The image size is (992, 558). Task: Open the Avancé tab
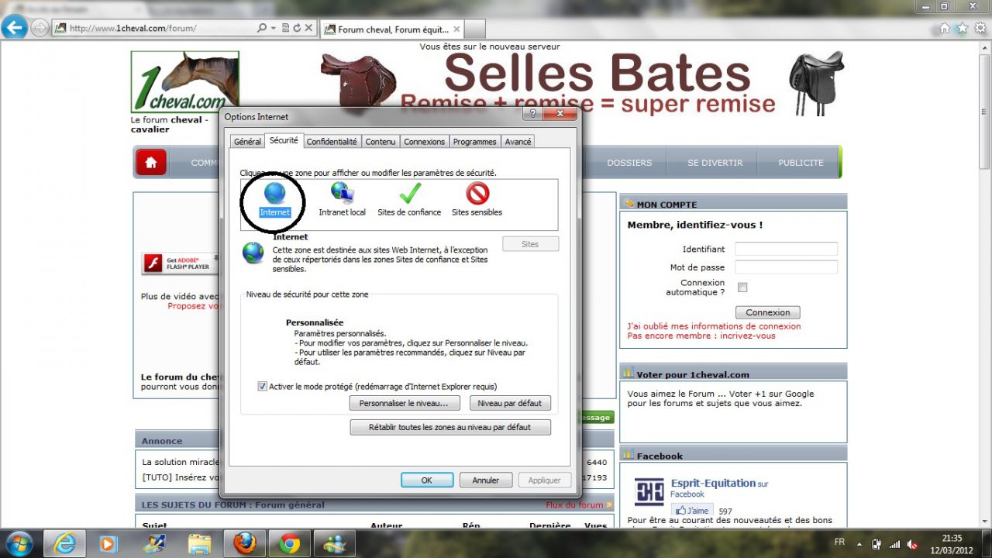518,142
